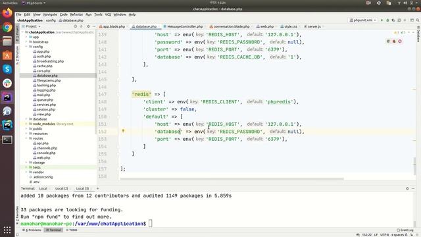Run with coverage from the toolbar
The width and height of the screenshot is (421, 237).
393,20
